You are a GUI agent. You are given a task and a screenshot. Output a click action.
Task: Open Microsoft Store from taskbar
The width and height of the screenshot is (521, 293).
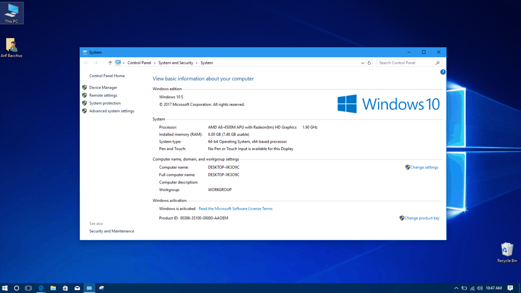[x=65, y=288]
